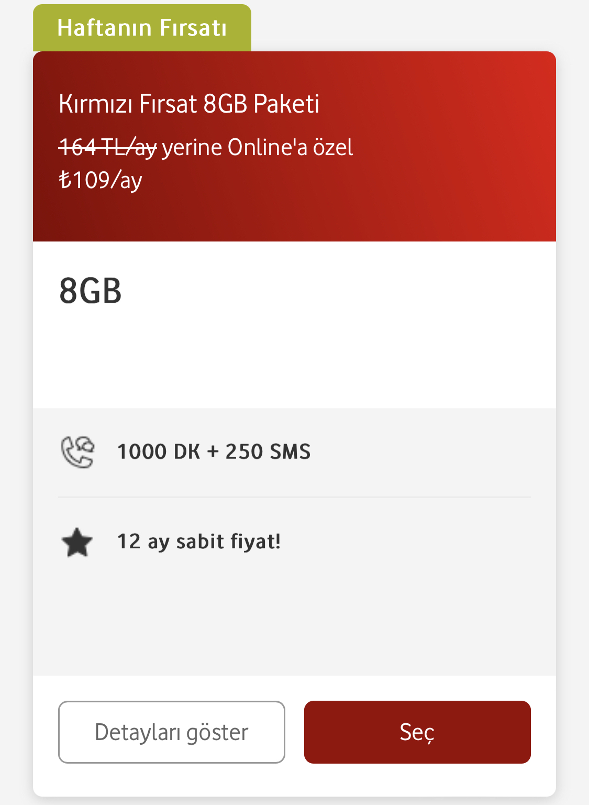Click the 12 ay sabit fiyat! text
589x805 pixels.
click(x=199, y=542)
